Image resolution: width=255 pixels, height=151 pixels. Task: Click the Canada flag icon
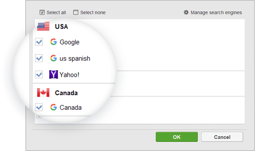pyautogui.click(x=43, y=93)
